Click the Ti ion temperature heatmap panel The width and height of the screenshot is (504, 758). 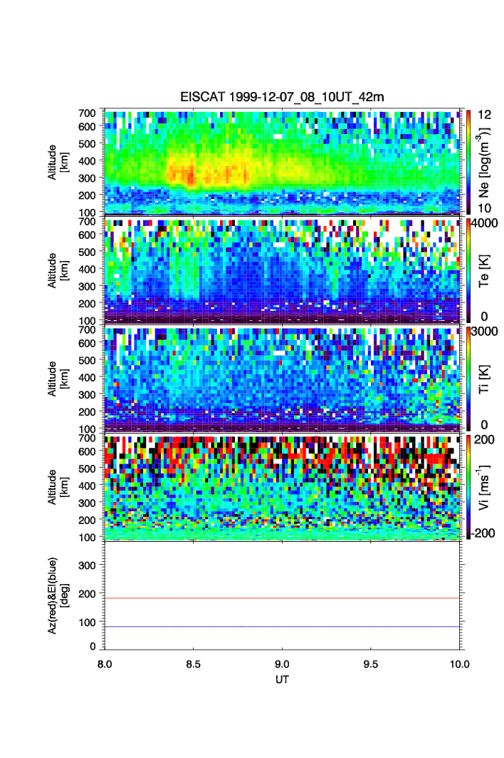(283, 379)
